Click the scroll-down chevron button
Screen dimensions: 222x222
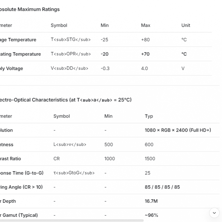coord(214,213)
